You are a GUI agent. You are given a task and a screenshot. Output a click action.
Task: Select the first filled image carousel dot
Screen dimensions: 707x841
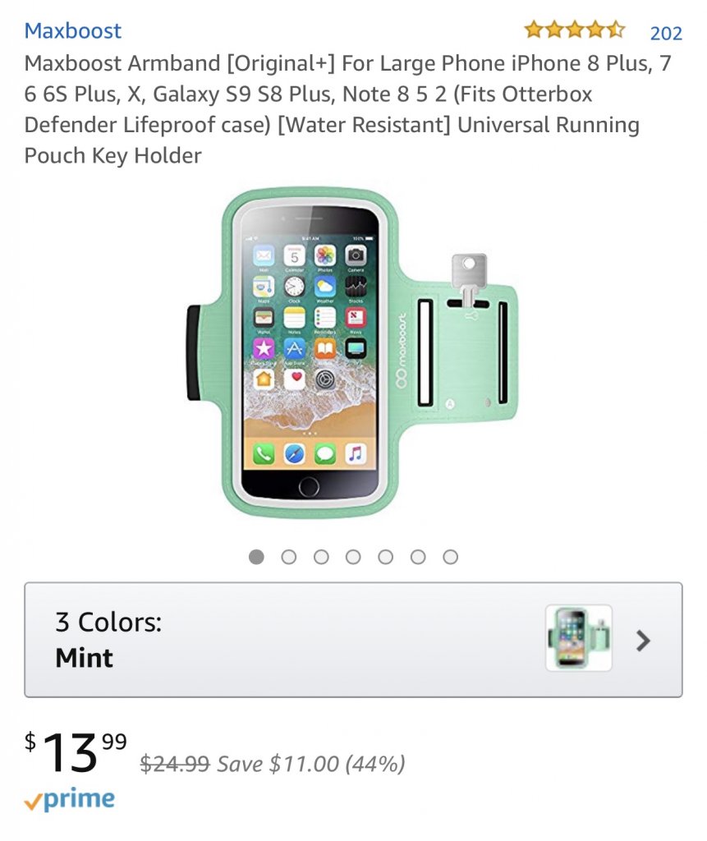[x=256, y=557]
